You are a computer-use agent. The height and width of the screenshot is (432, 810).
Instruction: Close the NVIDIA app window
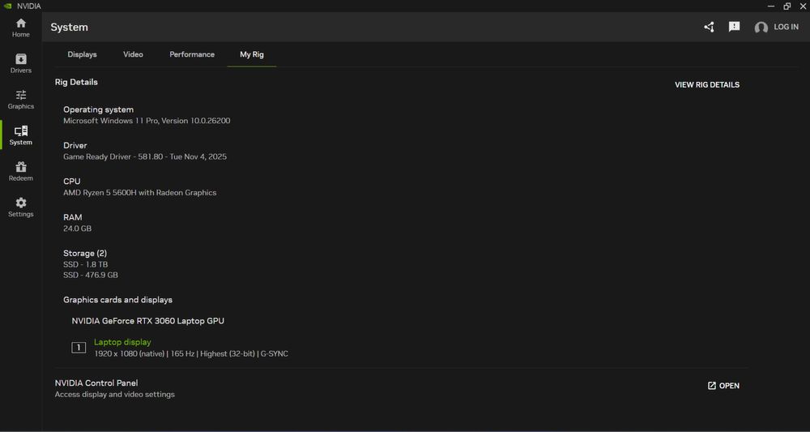click(x=803, y=6)
